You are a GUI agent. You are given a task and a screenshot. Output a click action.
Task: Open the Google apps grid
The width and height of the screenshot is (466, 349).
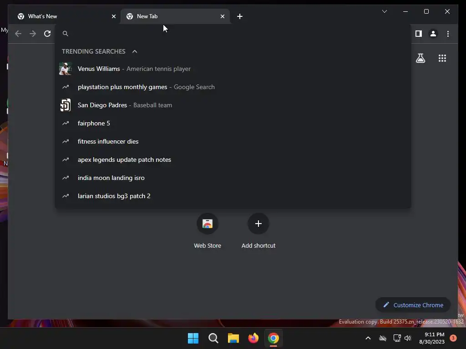442,58
